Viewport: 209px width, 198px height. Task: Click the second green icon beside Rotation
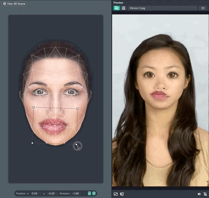pos(94,193)
